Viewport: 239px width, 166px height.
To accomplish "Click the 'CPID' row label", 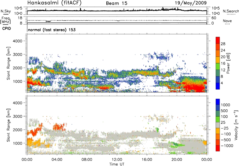I will [x=7, y=28].
